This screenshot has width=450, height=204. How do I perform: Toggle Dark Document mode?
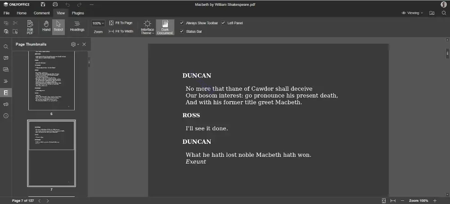point(165,27)
